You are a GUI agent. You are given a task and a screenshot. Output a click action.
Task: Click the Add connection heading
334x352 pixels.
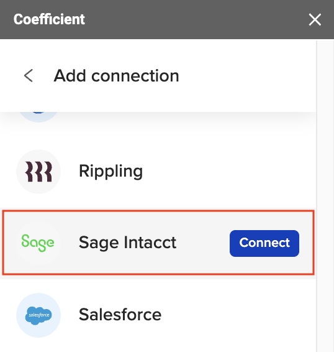coord(116,76)
